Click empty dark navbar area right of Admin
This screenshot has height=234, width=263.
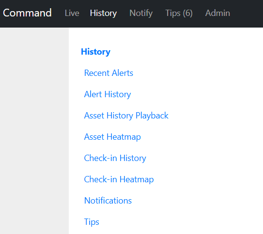point(247,14)
